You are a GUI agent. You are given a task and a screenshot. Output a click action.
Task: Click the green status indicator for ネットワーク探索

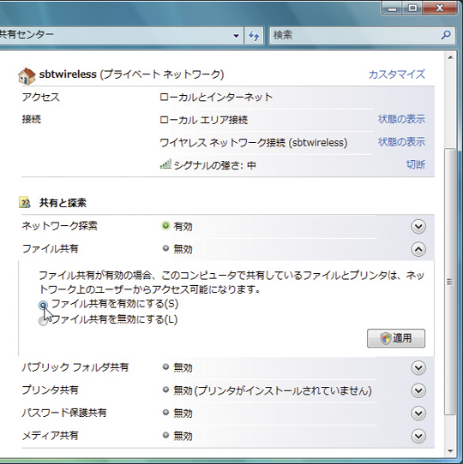click(x=165, y=226)
